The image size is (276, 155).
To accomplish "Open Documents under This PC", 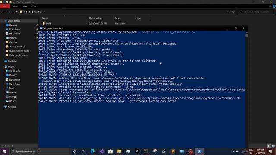I will click(x=15, y=80).
